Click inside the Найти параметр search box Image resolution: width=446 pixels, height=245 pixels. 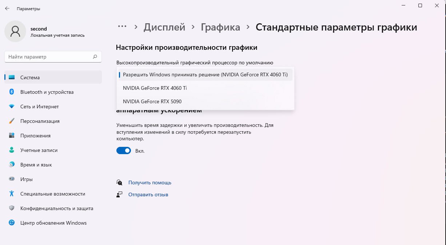click(x=53, y=57)
